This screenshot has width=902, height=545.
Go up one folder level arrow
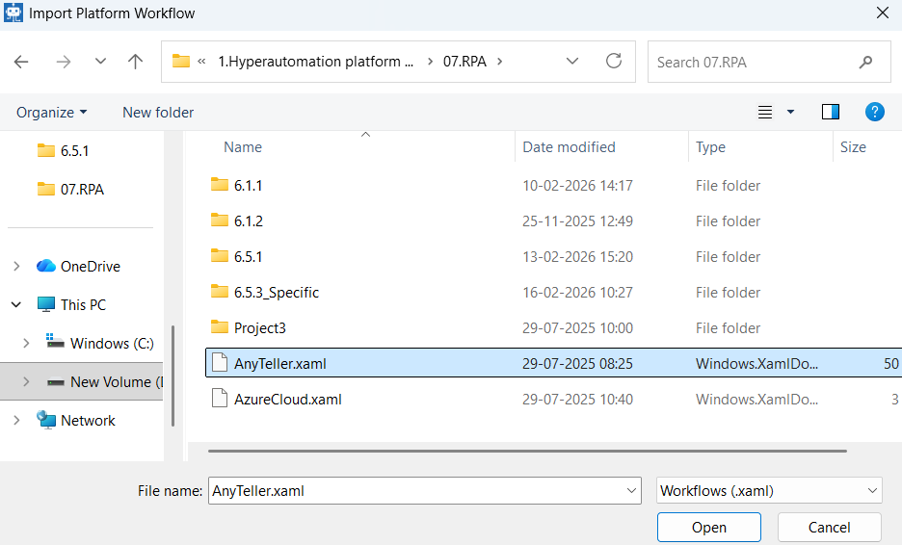tap(135, 62)
